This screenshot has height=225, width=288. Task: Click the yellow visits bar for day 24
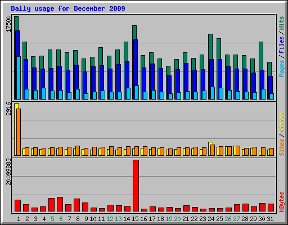pyautogui.click(x=209, y=148)
